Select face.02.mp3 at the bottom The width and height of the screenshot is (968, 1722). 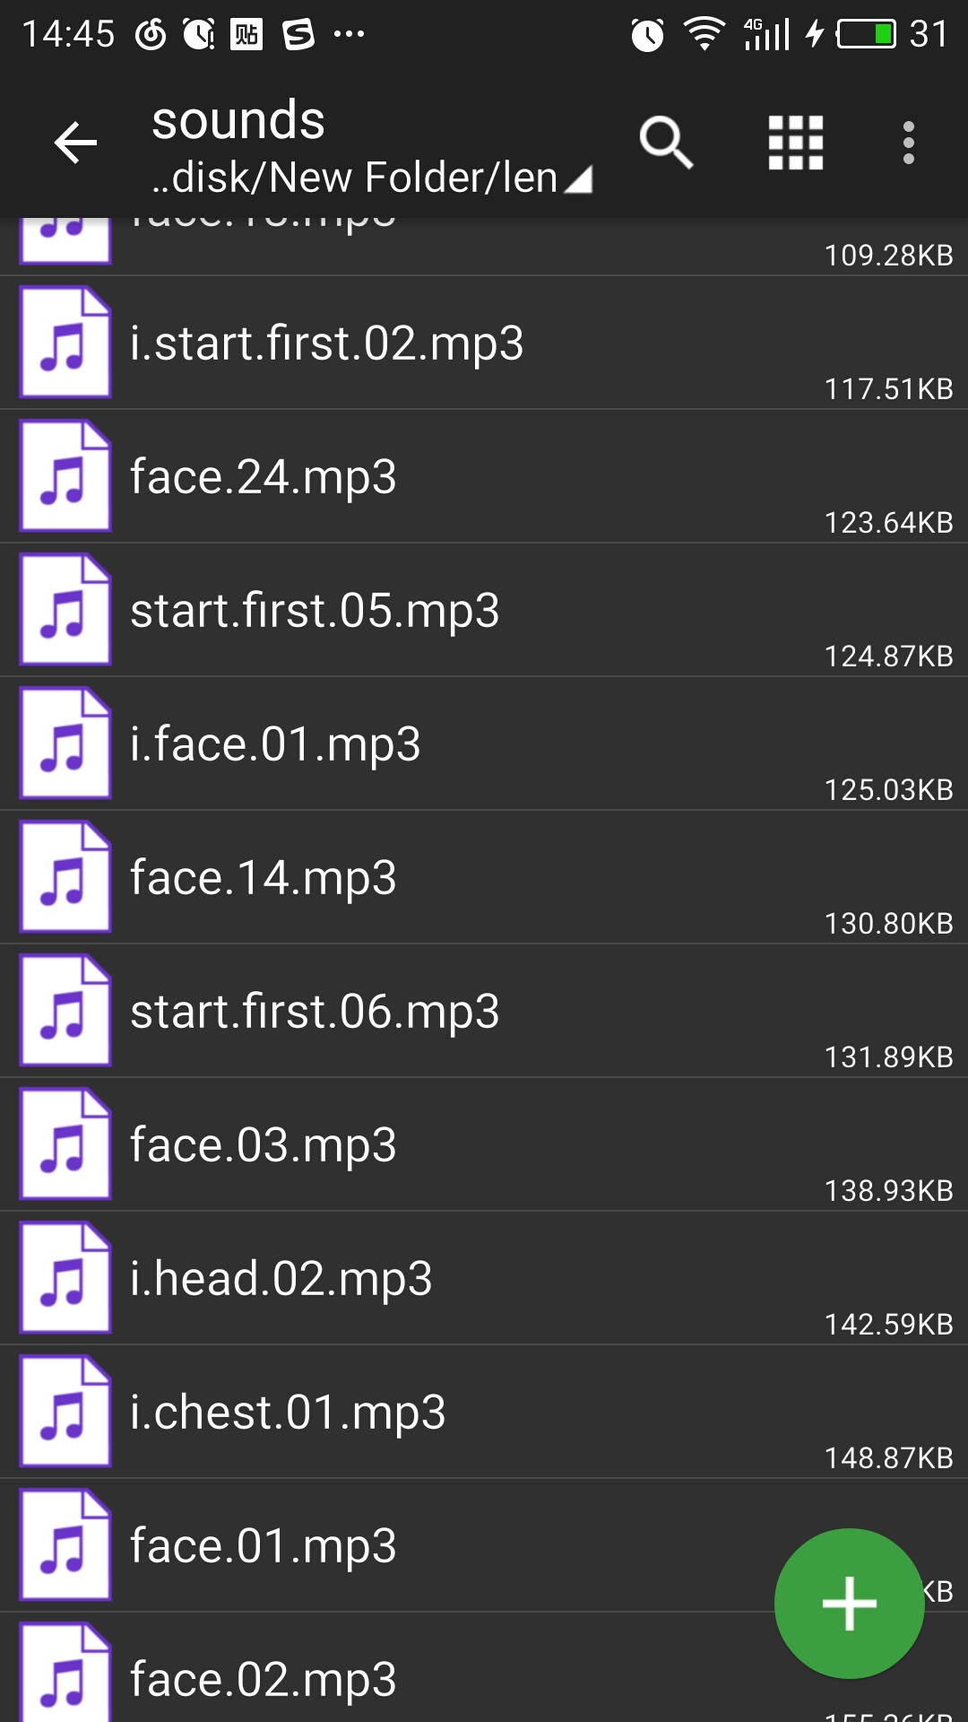pyautogui.click(x=263, y=1679)
